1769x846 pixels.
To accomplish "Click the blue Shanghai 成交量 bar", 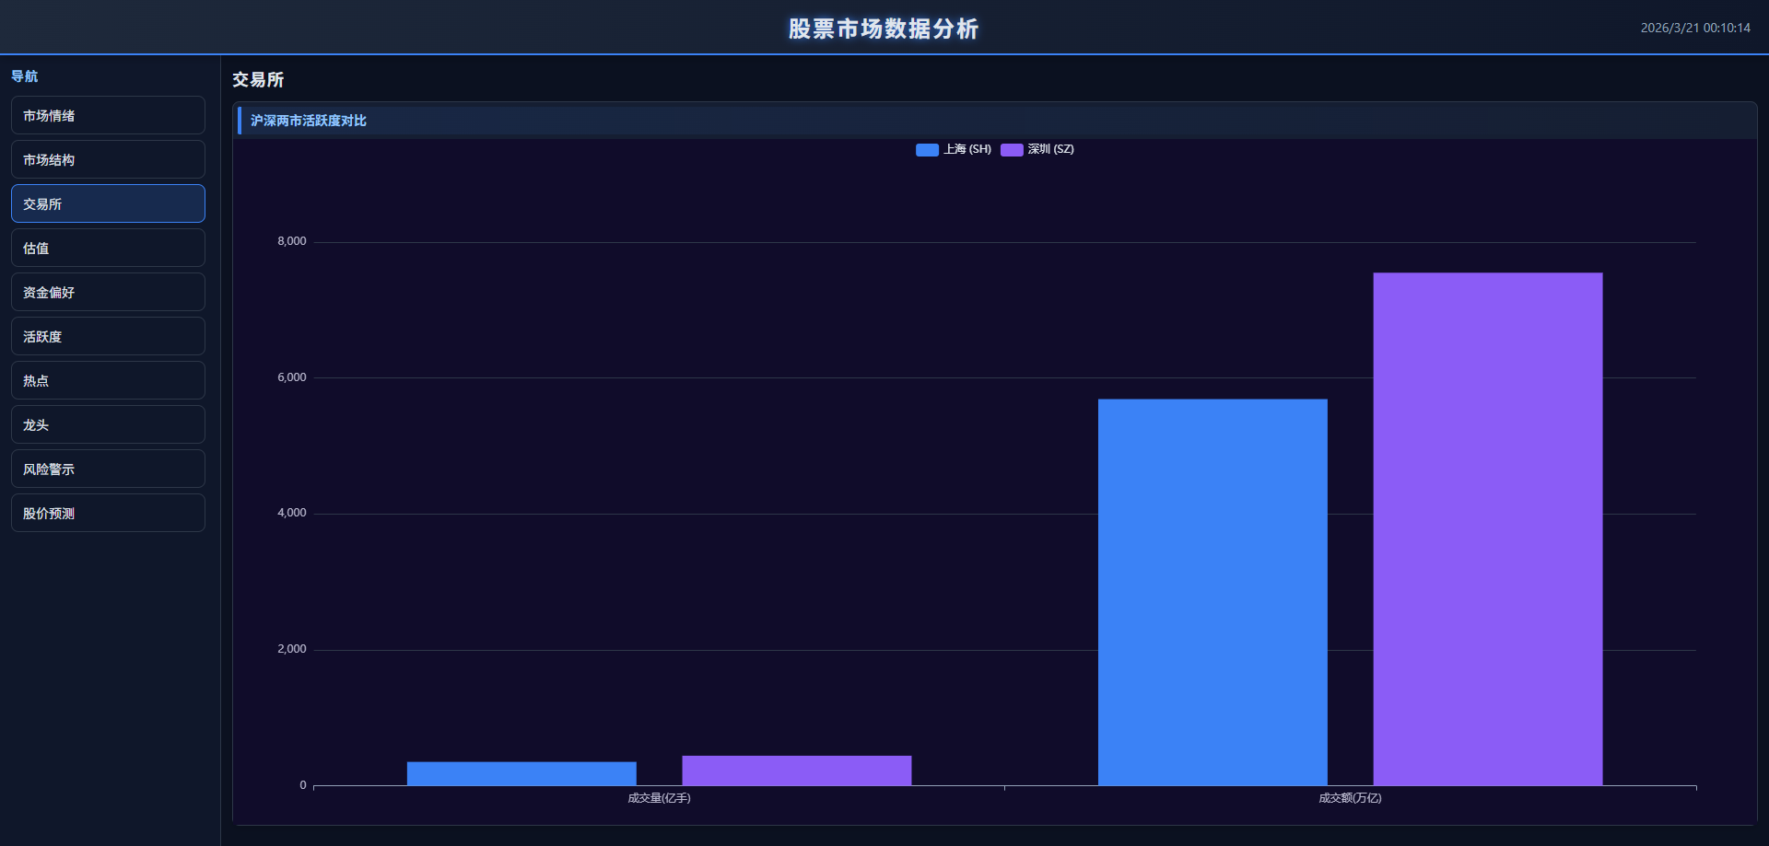I will click(x=521, y=773).
